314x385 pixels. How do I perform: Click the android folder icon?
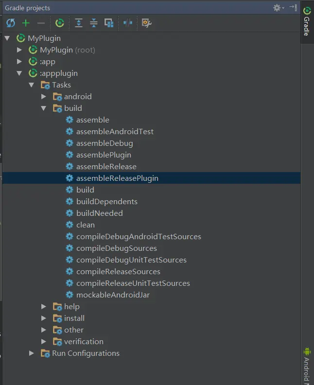pyautogui.click(x=57, y=97)
